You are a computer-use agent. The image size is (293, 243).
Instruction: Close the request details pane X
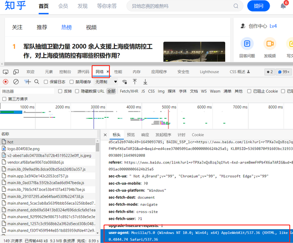tap(105, 135)
